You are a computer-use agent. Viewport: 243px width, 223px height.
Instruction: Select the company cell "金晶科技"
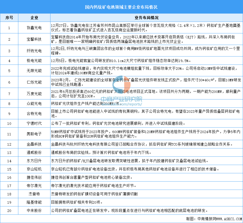34,144
